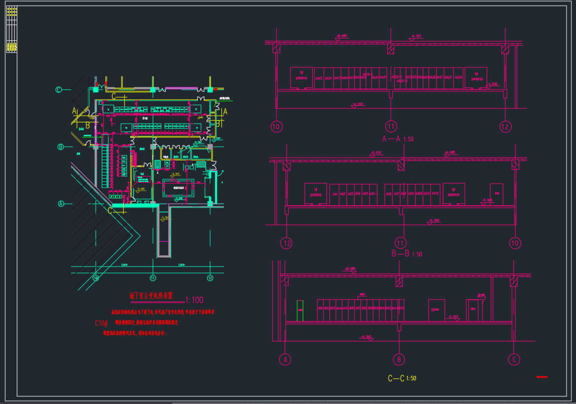Click grid bubble 11 below the floor plan
Viewport: 576px width, 404px height.
[153, 279]
